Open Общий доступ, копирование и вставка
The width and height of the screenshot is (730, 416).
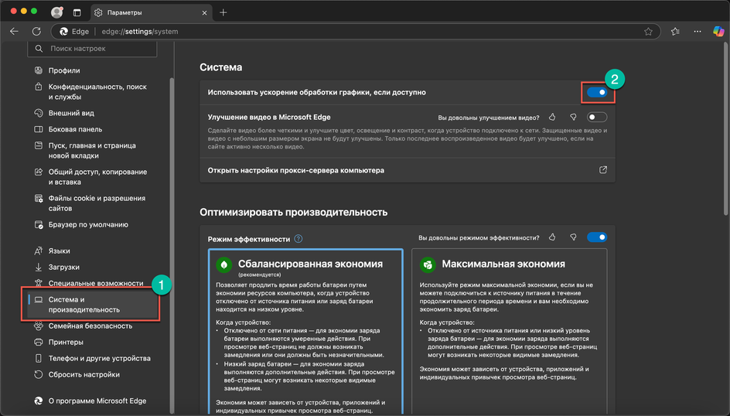click(x=97, y=177)
